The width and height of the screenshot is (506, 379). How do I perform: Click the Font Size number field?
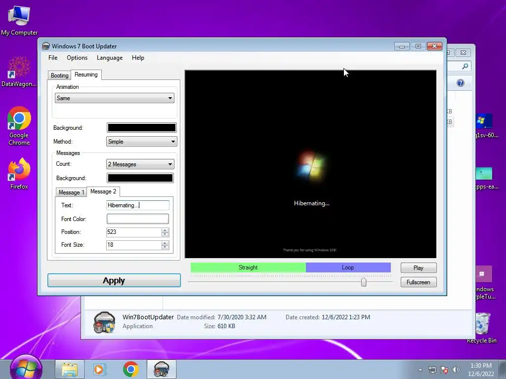coord(134,245)
